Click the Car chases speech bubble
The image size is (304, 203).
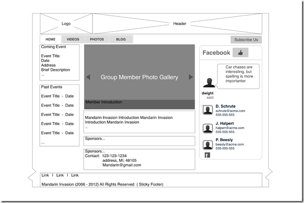click(239, 76)
